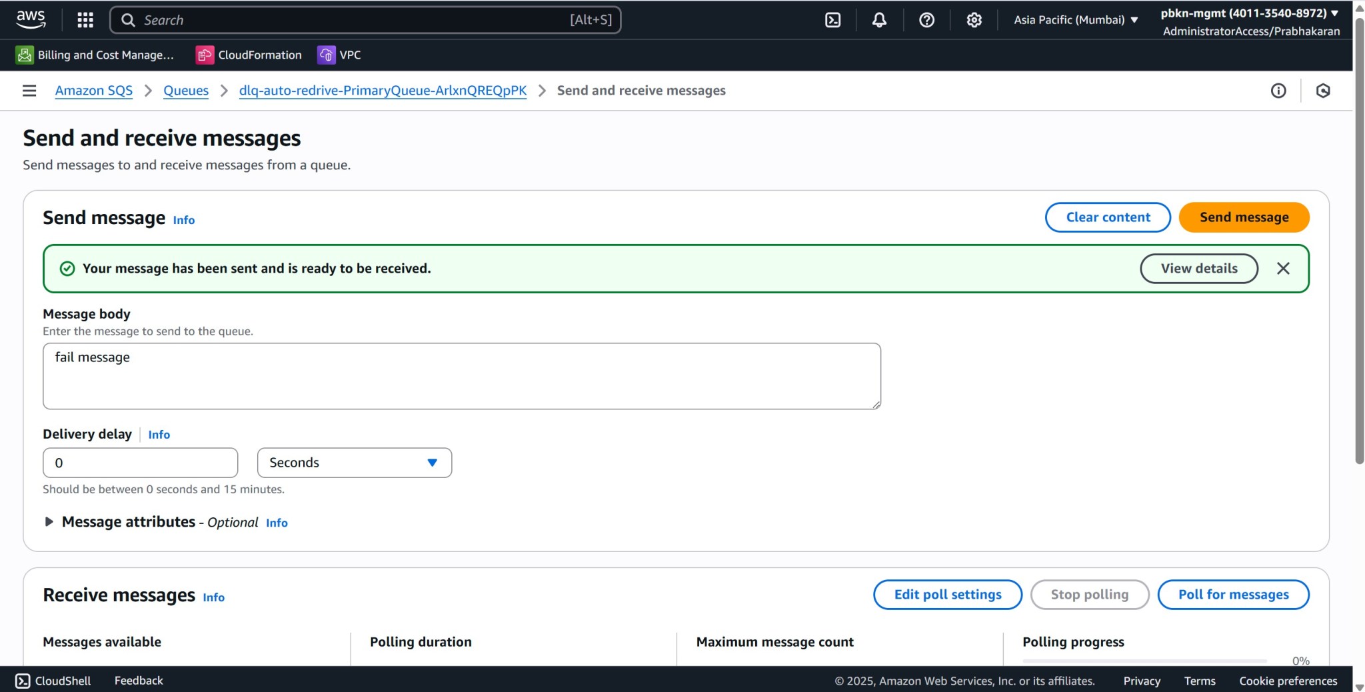1365x692 pixels.
Task: Click the info icon beside the breadcrumb
Action: tap(1278, 90)
